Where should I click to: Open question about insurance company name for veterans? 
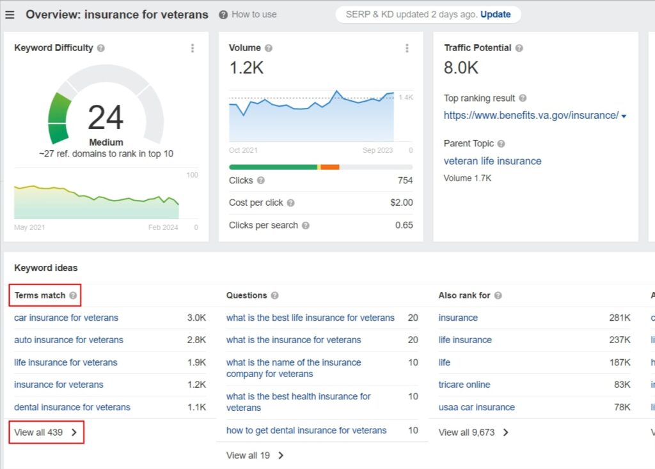click(294, 368)
